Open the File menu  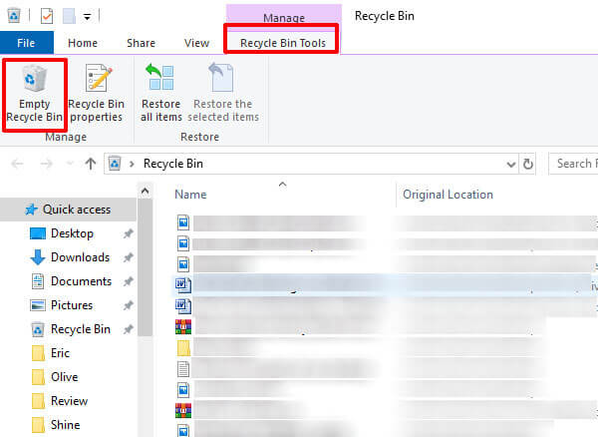(x=27, y=43)
